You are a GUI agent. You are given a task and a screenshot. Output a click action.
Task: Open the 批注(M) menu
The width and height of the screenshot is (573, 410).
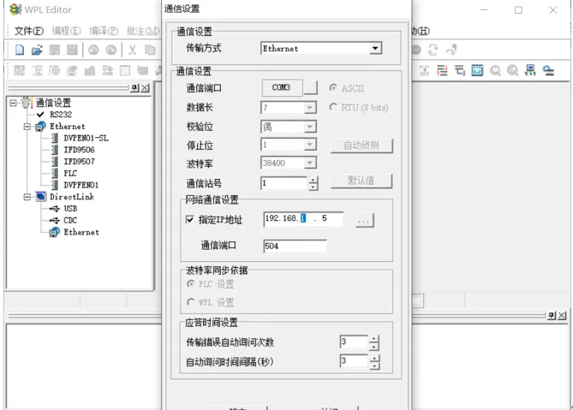(143, 31)
